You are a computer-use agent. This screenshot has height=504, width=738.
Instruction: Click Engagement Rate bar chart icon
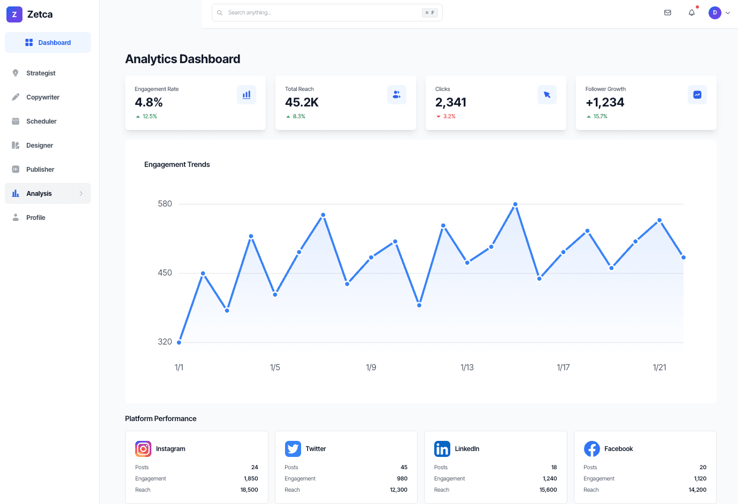(x=247, y=95)
